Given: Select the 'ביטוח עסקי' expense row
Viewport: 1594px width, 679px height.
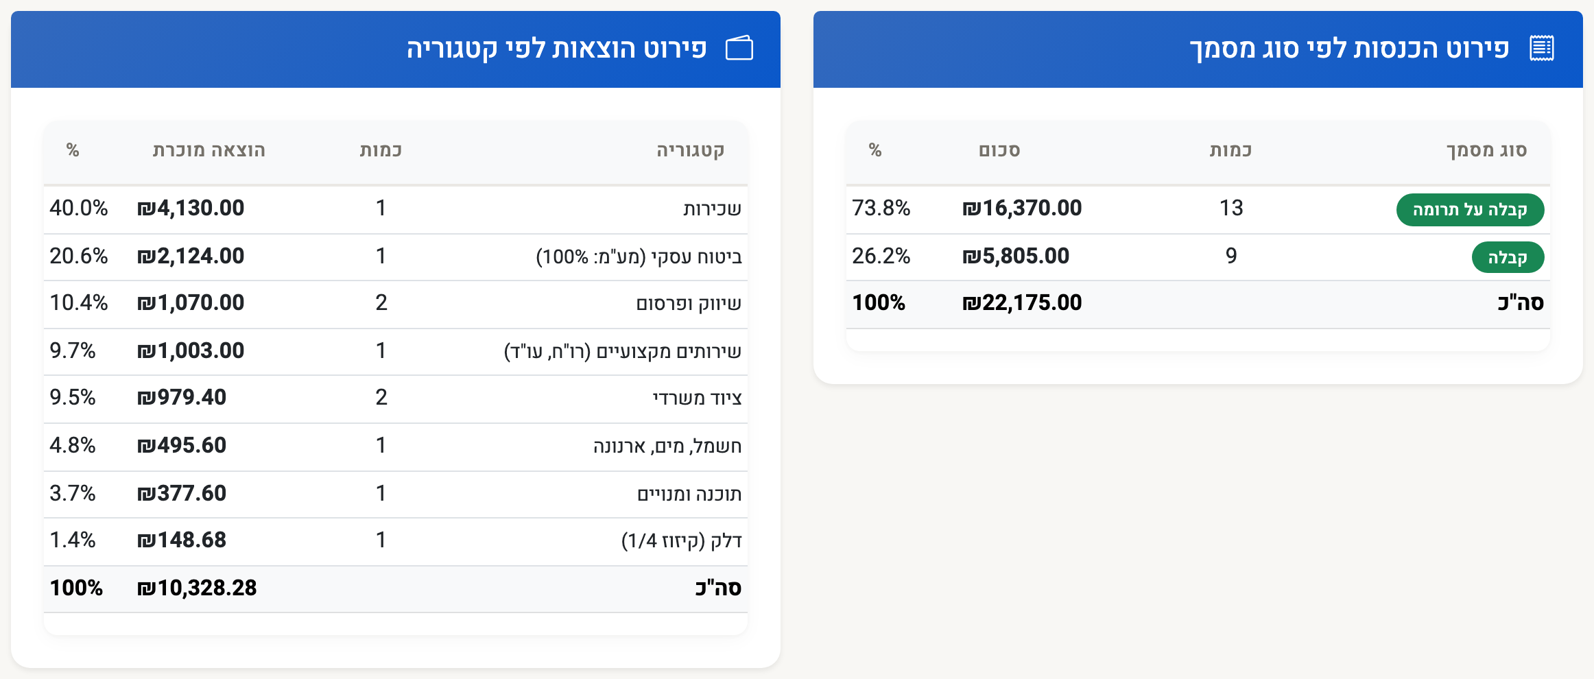Looking at the screenshot, I should point(396,257).
